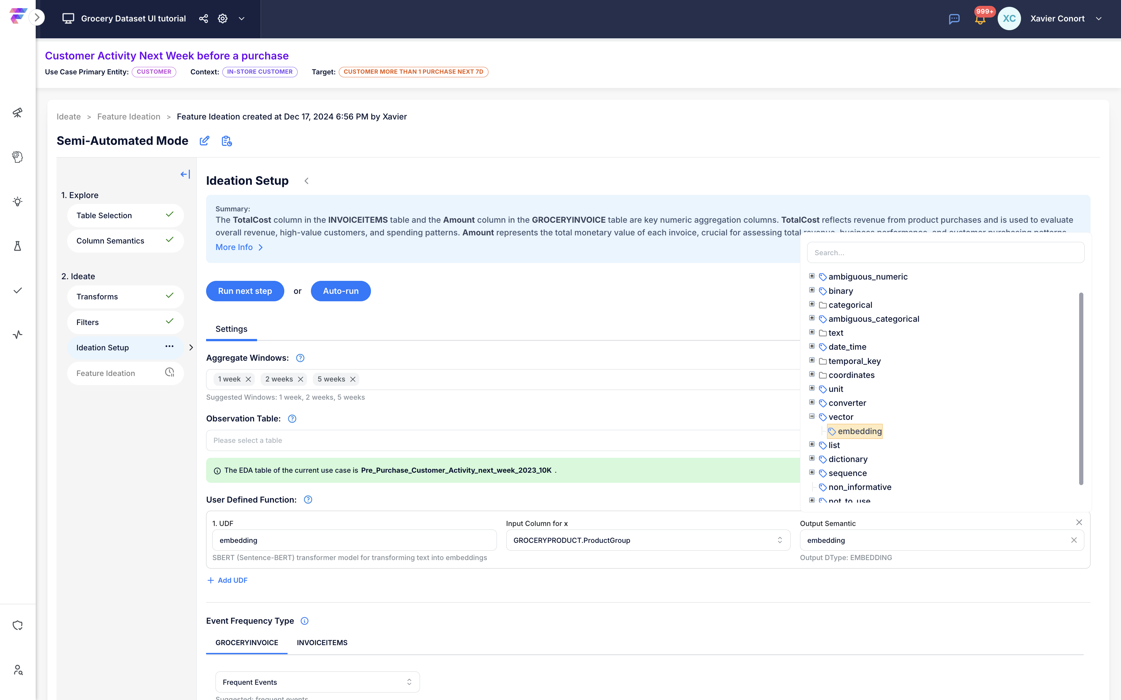This screenshot has height=700, width=1121.
Task: Open the chat messages icon
Action: coord(954,19)
